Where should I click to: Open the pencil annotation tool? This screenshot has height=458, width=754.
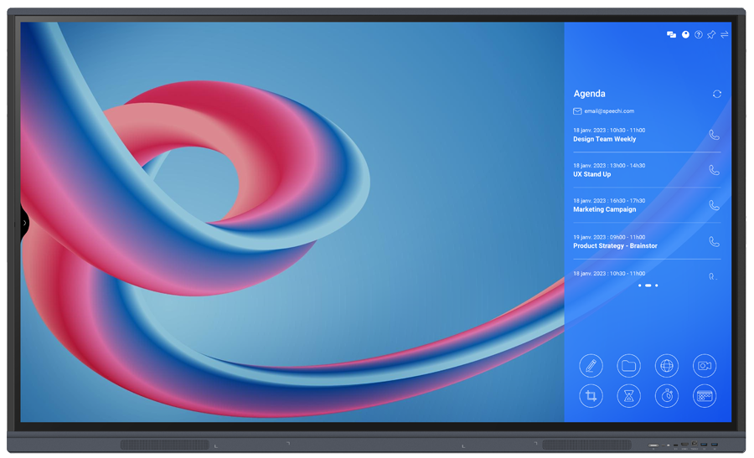[591, 365]
